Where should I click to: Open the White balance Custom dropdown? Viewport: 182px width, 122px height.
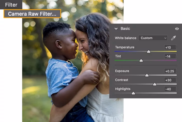click(x=153, y=38)
